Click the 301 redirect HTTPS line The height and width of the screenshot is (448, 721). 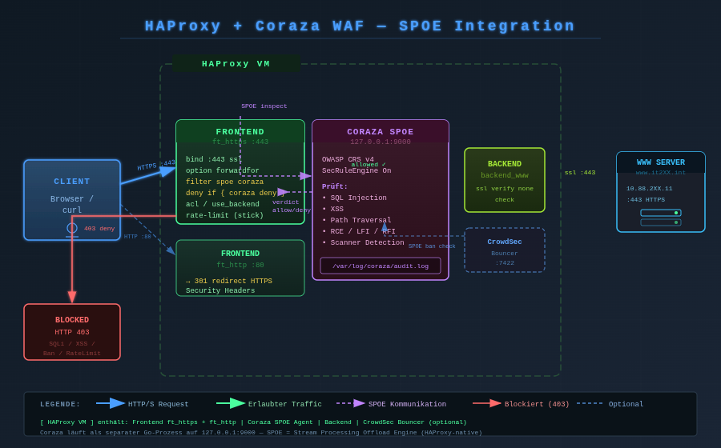click(x=228, y=281)
